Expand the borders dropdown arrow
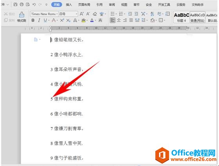Image resolution: width=219 pixels, height=166 pixels. [x=164, y=21]
